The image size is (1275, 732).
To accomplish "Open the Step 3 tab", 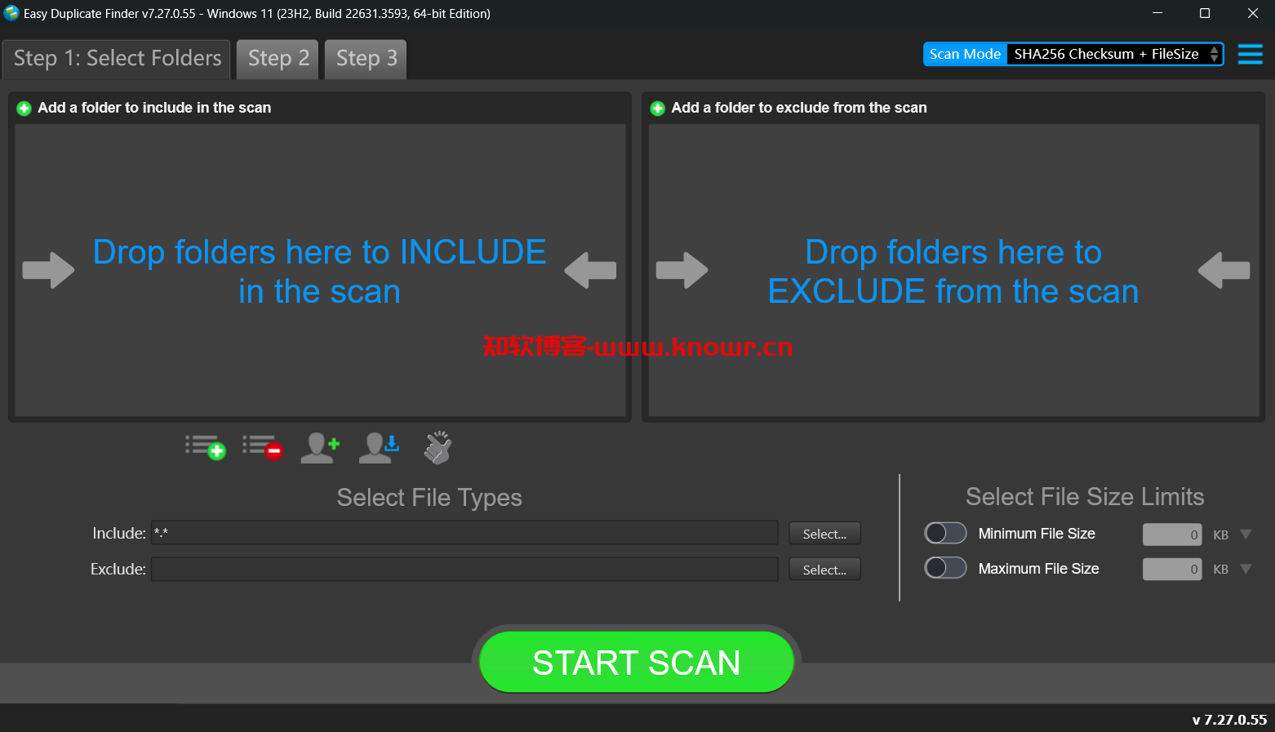I will click(x=366, y=59).
